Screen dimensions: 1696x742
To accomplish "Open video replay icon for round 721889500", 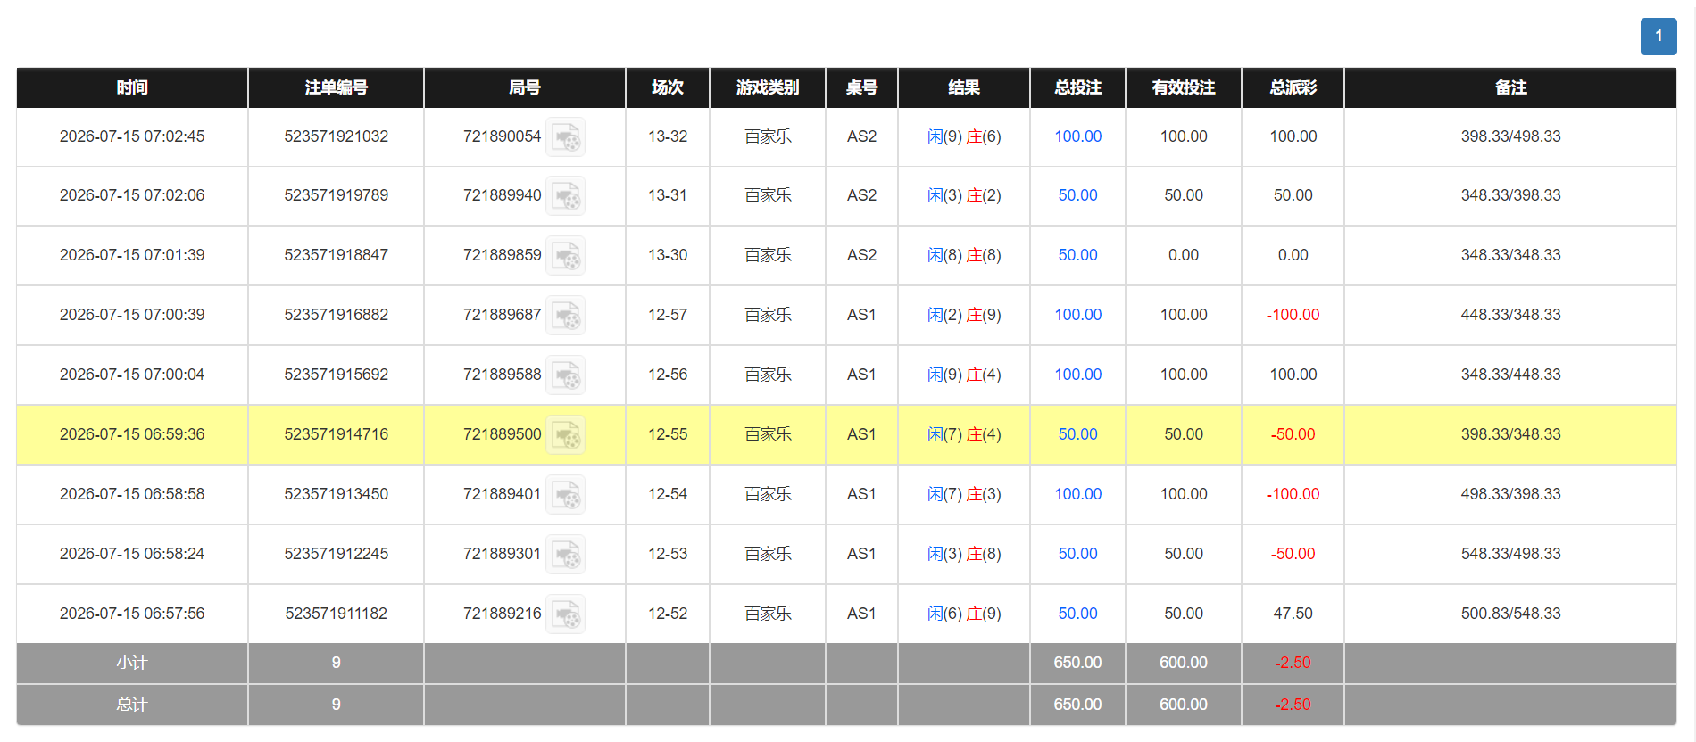I will (566, 434).
